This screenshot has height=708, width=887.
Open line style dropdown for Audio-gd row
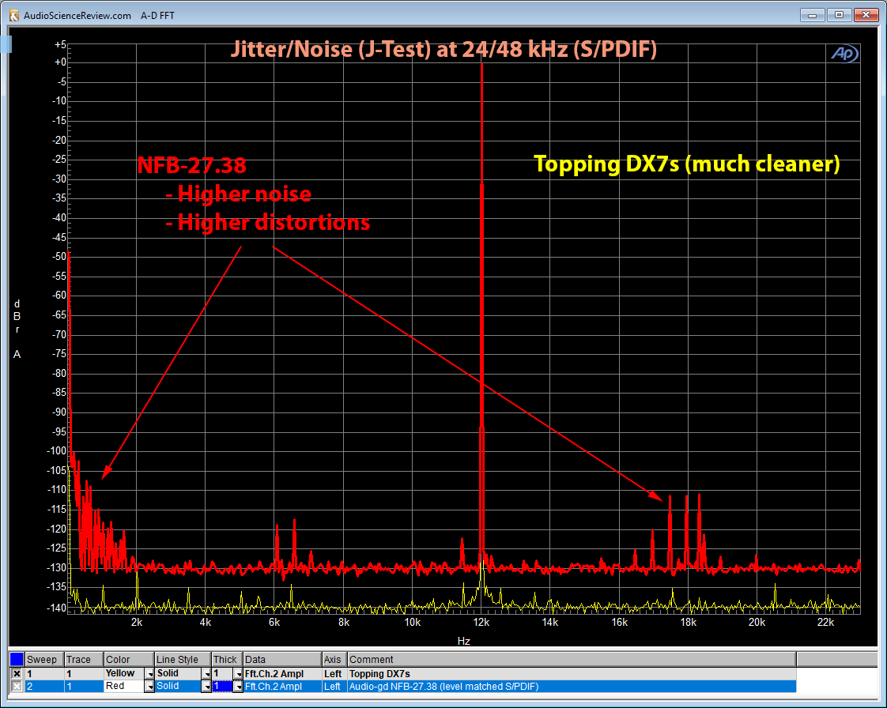pyautogui.click(x=206, y=686)
